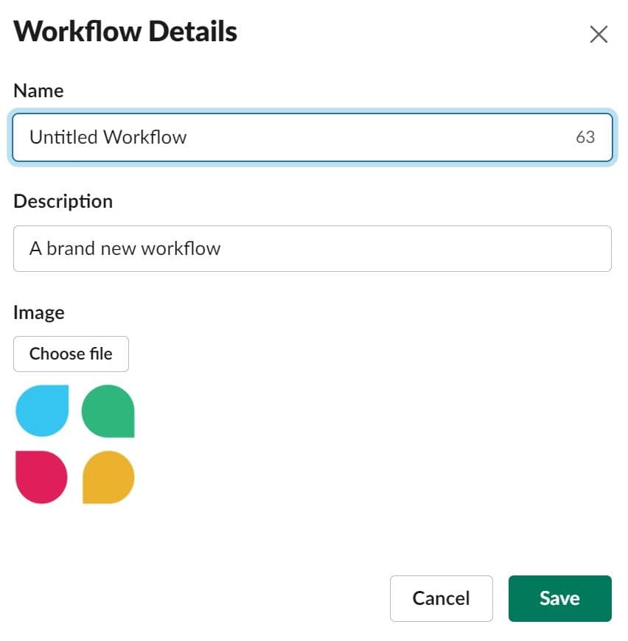Image resolution: width=628 pixels, height=641 pixels.
Task: Click the Workflow Details heading
Action: tap(125, 32)
